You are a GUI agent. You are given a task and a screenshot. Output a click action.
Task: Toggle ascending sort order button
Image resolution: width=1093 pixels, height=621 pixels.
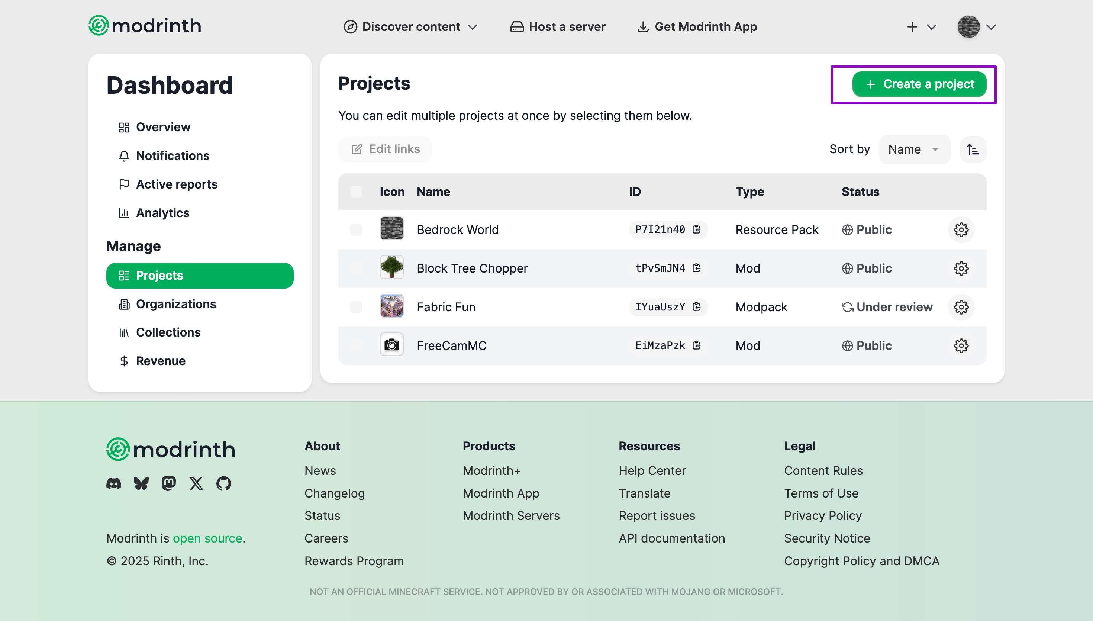click(x=973, y=150)
